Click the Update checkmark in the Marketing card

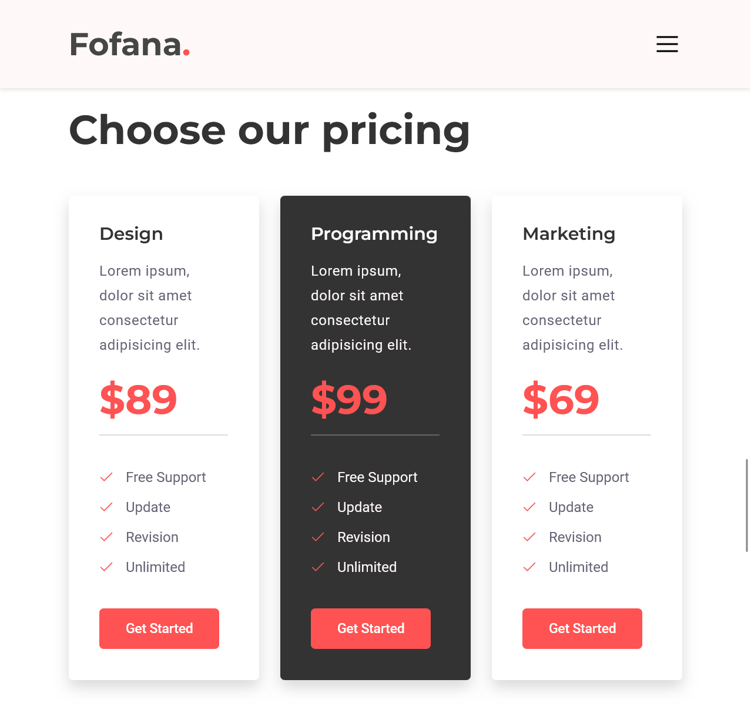(529, 507)
